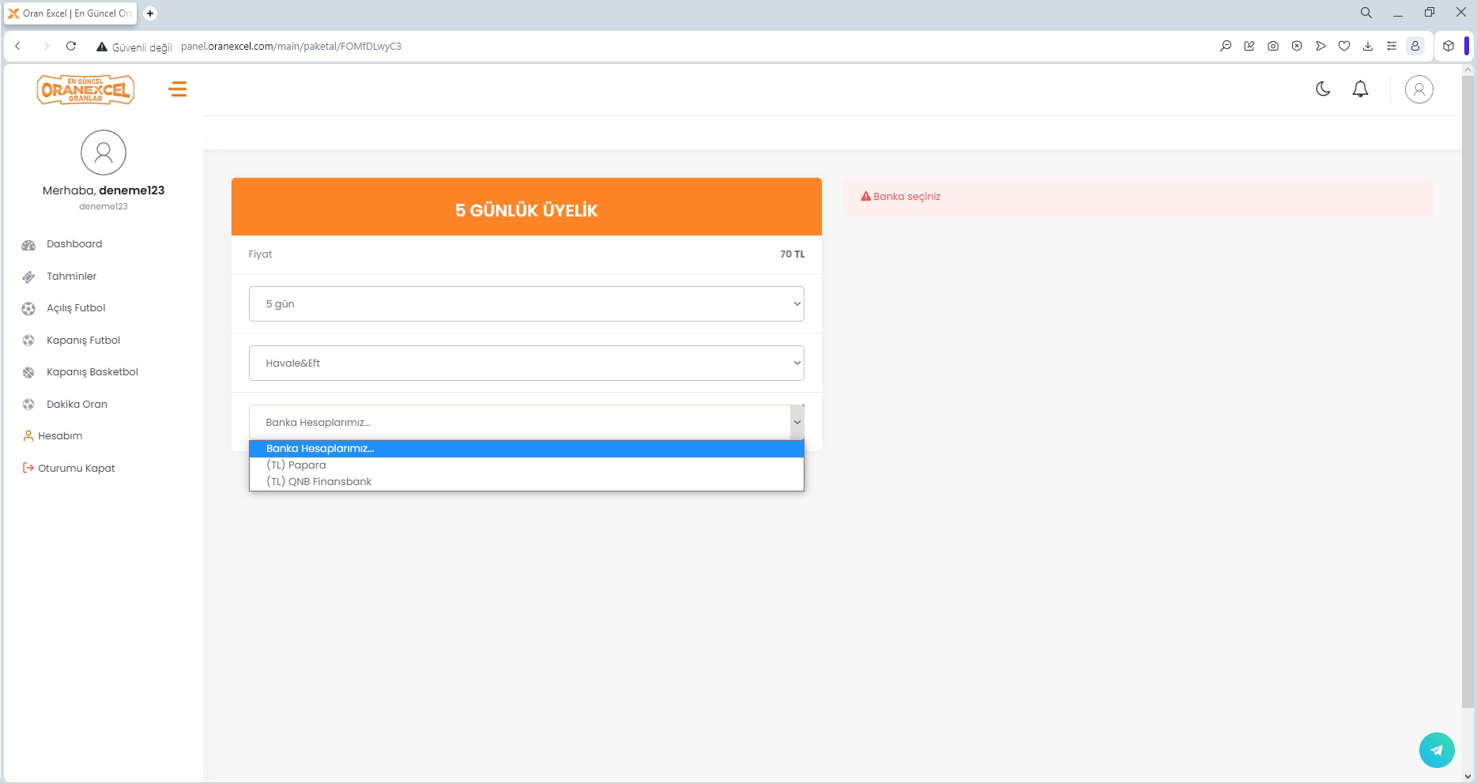Image resolution: width=1477 pixels, height=783 pixels.
Task: Expand the 5 gün duration dropdown
Action: click(526, 304)
